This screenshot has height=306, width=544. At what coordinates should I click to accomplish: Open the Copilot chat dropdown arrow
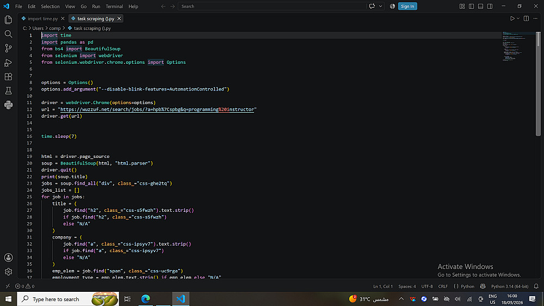pyautogui.click(x=381, y=6)
